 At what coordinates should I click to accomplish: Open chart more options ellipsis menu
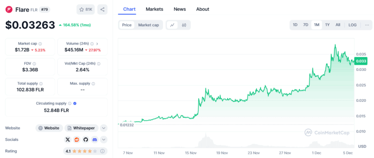point(367,25)
